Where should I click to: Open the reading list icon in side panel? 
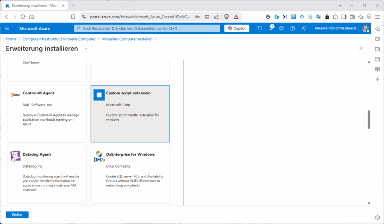pos(378,69)
